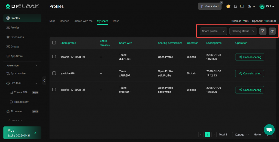Toggle the select-all header checkbox
Image resolution: width=279 pixels, height=142 pixels.
click(54, 43)
